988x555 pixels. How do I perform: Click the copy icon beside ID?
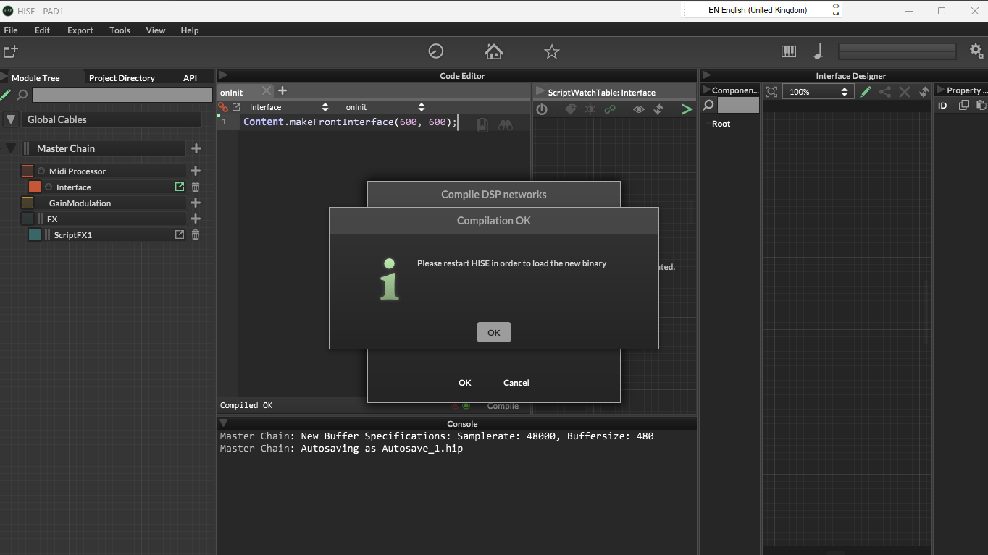pos(963,106)
